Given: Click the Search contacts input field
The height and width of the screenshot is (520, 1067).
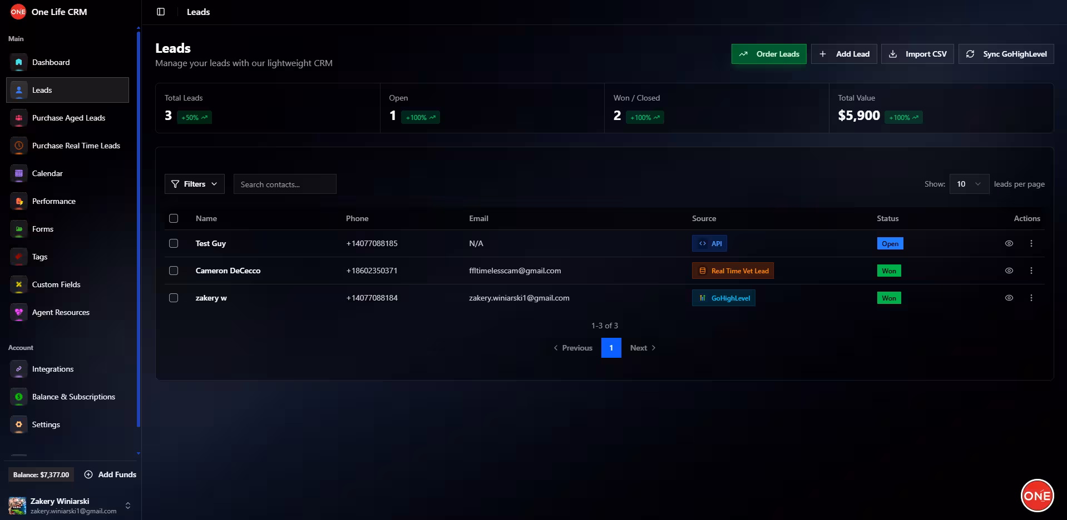Looking at the screenshot, I should tap(285, 184).
